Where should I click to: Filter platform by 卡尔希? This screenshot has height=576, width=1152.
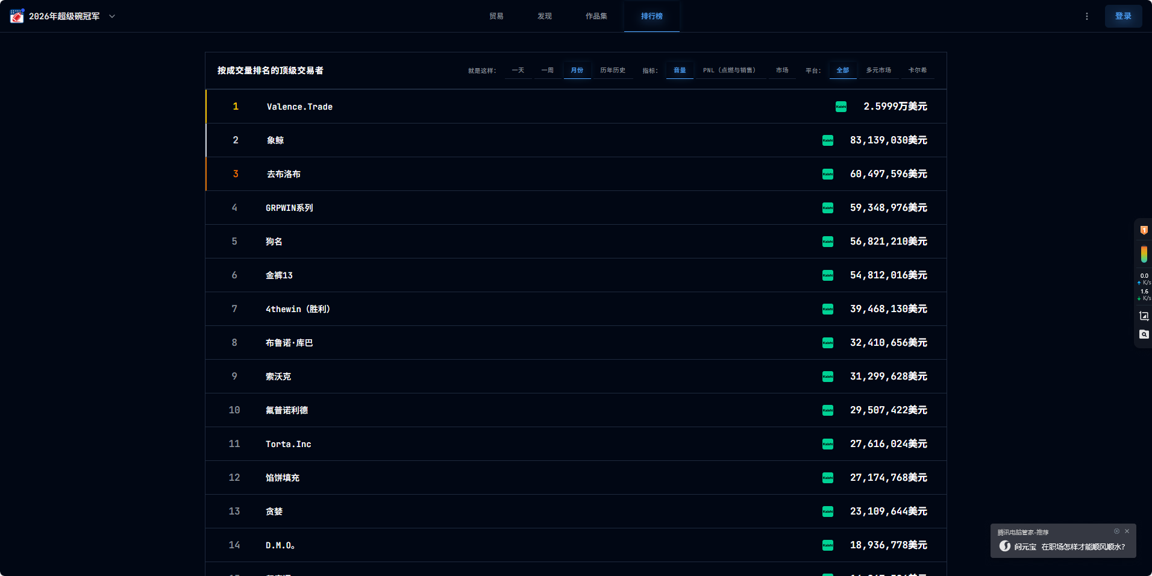pyautogui.click(x=917, y=70)
